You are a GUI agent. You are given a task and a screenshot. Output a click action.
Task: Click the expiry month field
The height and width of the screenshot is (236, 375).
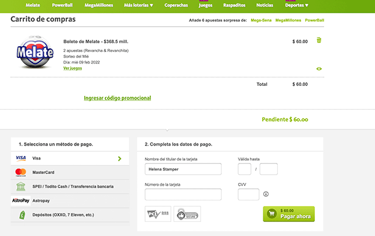[x=245, y=169]
